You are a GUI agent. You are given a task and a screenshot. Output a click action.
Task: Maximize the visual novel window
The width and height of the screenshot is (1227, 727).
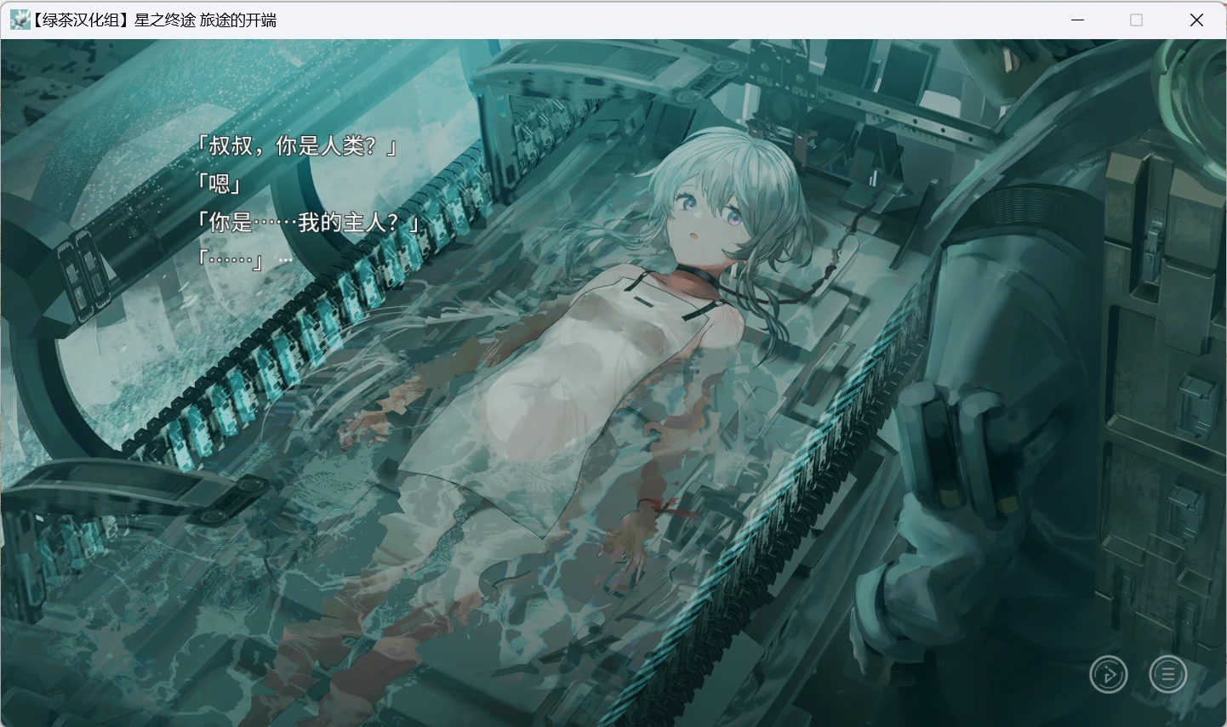tap(1136, 19)
